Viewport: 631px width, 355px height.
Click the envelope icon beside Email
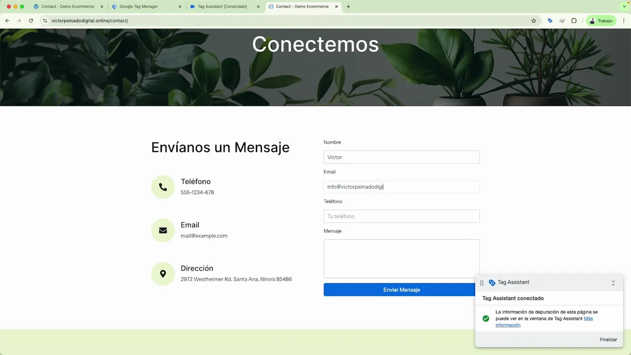tap(163, 230)
